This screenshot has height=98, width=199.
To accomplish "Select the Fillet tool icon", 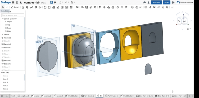I will pyautogui.click(x=45, y=7).
